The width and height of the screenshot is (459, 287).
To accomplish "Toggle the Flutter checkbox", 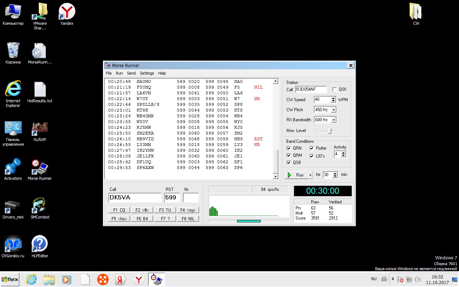I will point(312,148).
